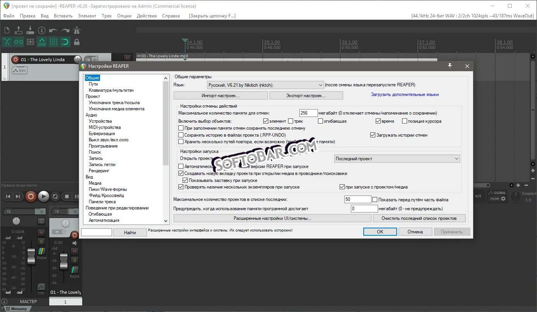The height and width of the screenshot is (312, 537).
Task: Click the transport Play button
Action: (43, 197)
